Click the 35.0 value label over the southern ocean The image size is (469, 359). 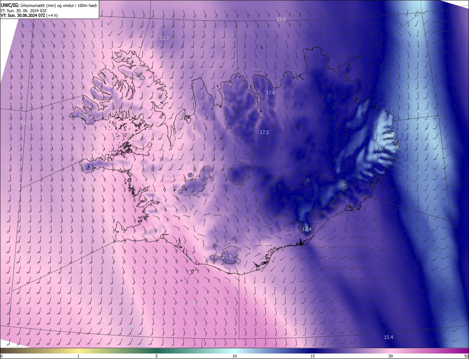(195, 303)
